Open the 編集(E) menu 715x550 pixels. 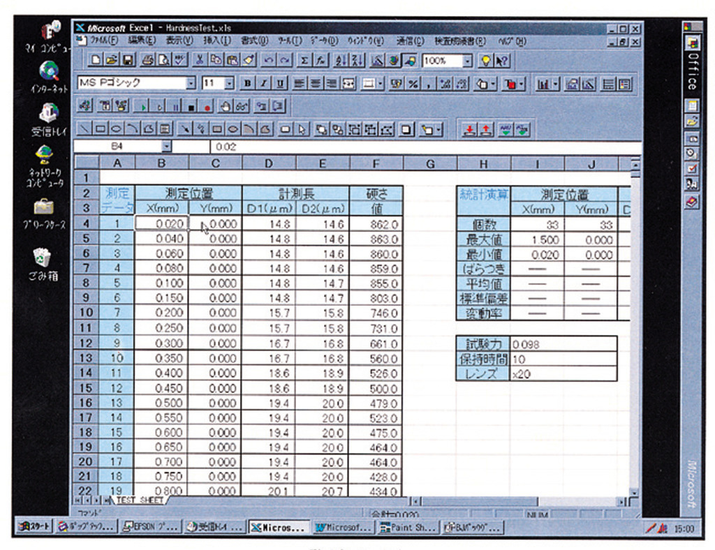[x=142, y=40]
